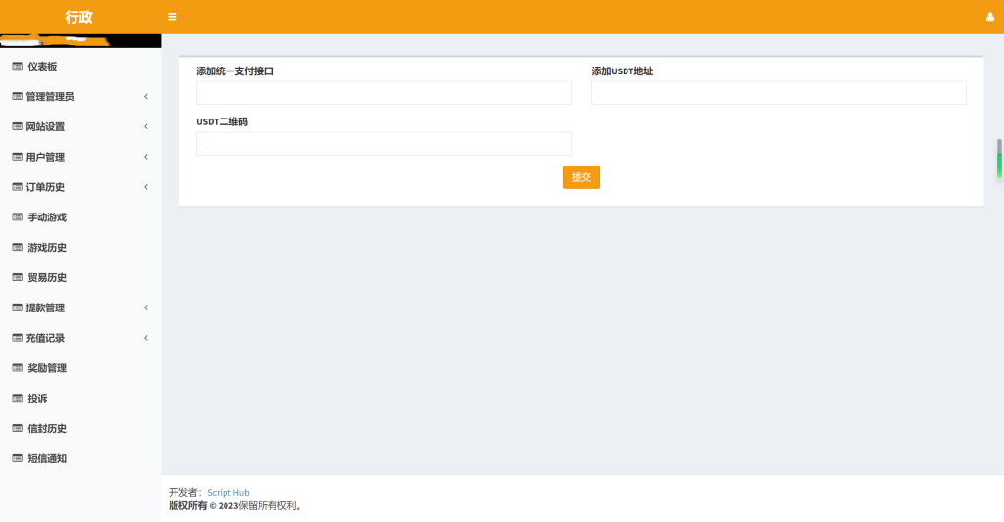Expand the 用户管理 submenu chevron
1004x522 pixels.
point(146,157)
